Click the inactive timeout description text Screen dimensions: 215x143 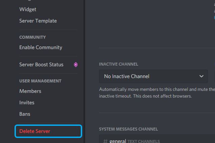pyautogui.click(x=157, y=93)
